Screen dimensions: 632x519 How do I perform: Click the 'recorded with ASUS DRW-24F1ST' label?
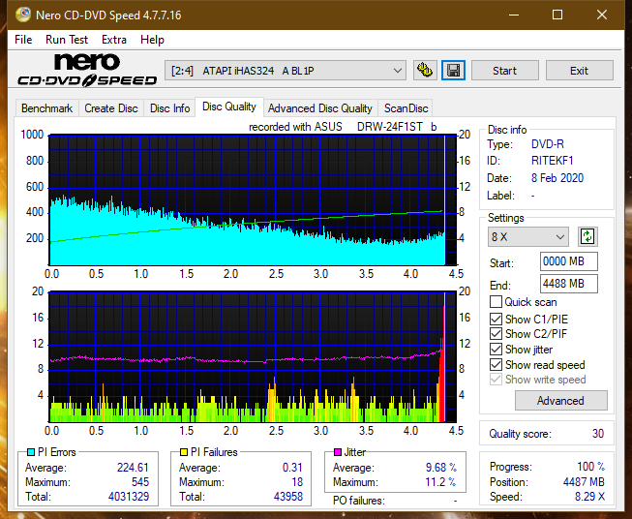coord(343,127)
